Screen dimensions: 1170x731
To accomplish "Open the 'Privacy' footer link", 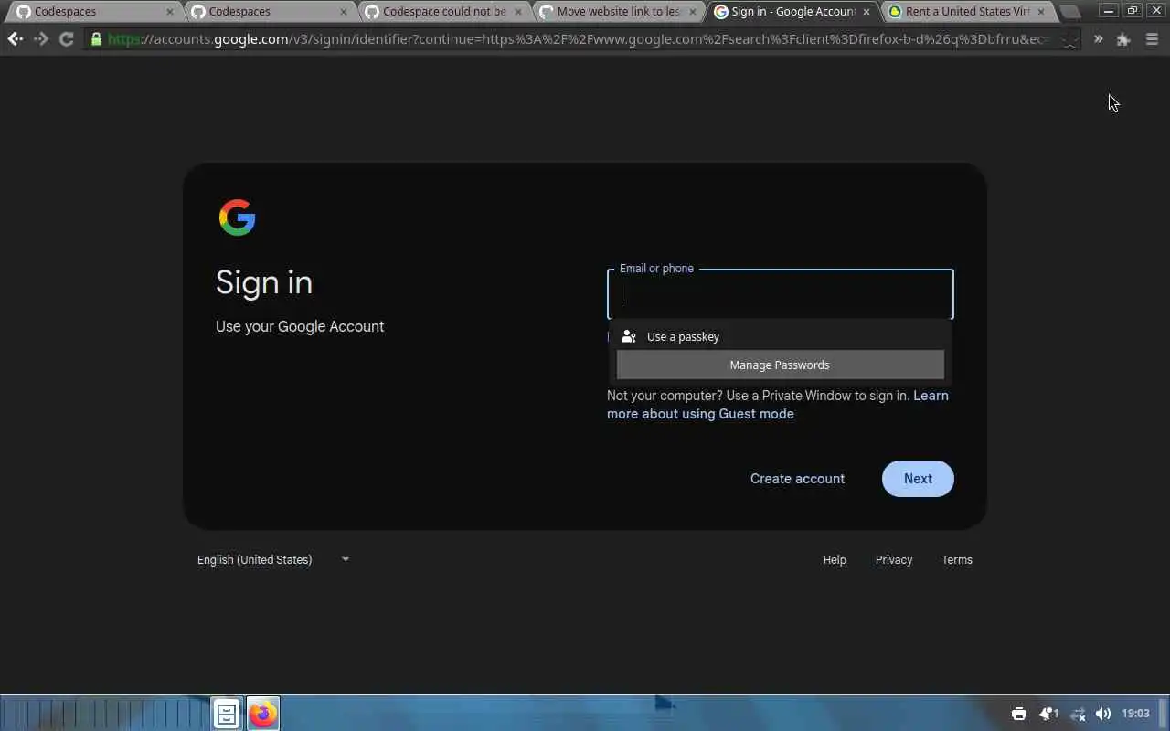I will pos(894,559).
